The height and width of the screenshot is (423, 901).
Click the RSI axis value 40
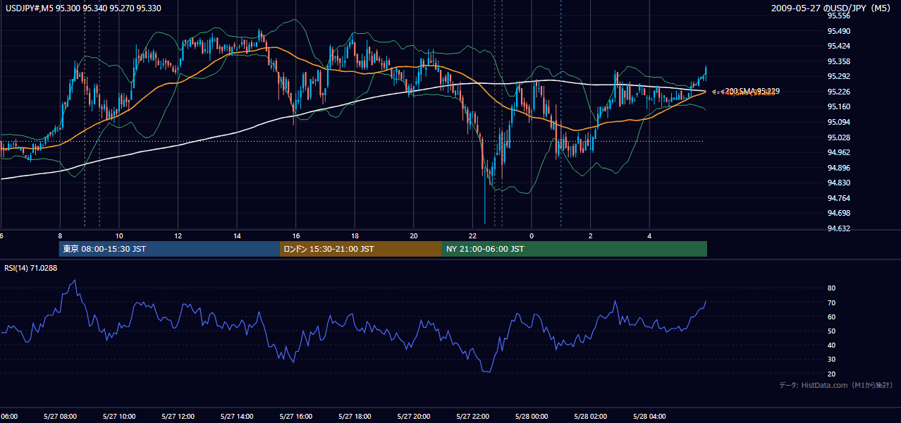(831, 345)
